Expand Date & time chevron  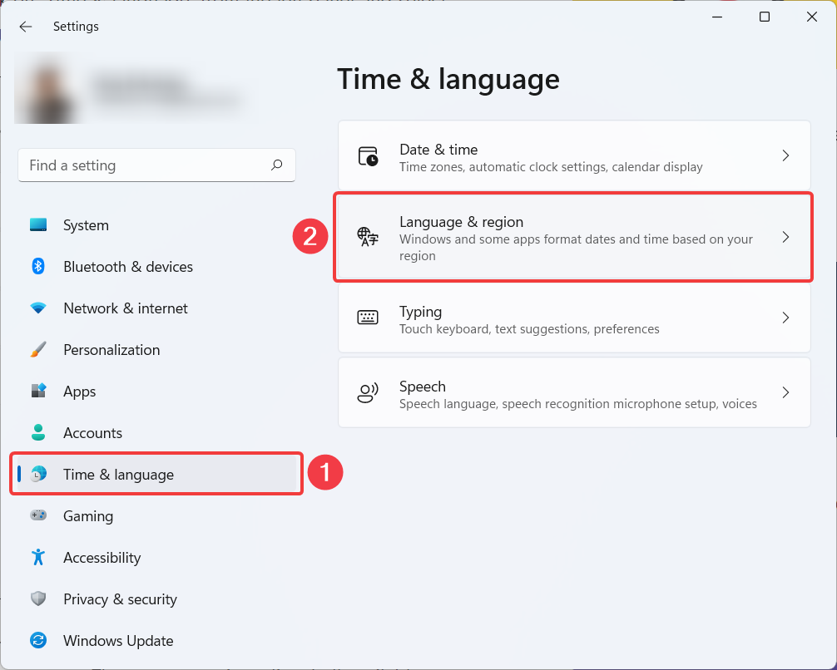[785, 155]
